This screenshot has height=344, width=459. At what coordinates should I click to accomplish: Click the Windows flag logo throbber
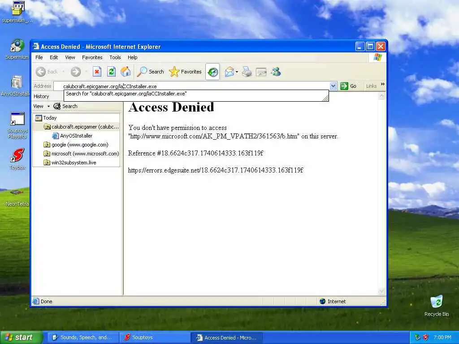click(x=377, y=57)
